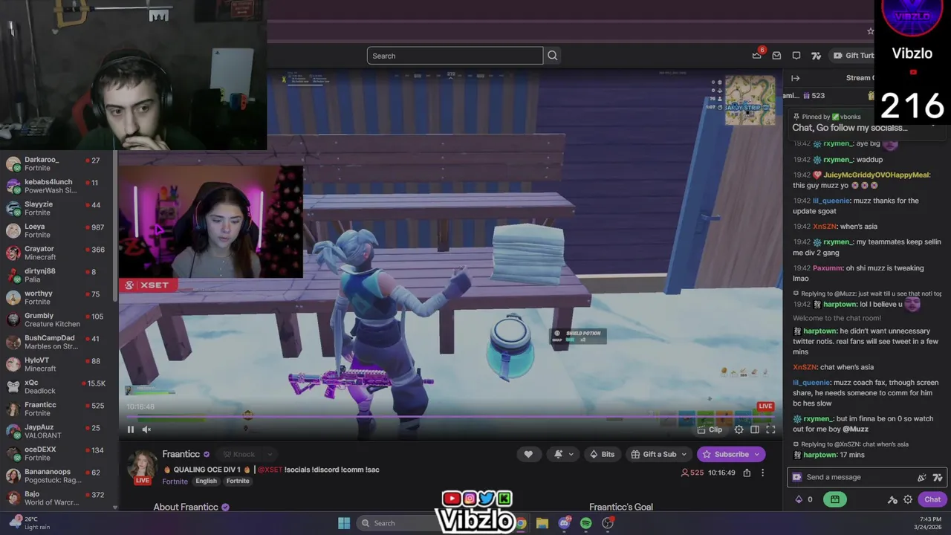Open the whispers speech bubble icon
951x535 pixels.
[x=796, y=56]
